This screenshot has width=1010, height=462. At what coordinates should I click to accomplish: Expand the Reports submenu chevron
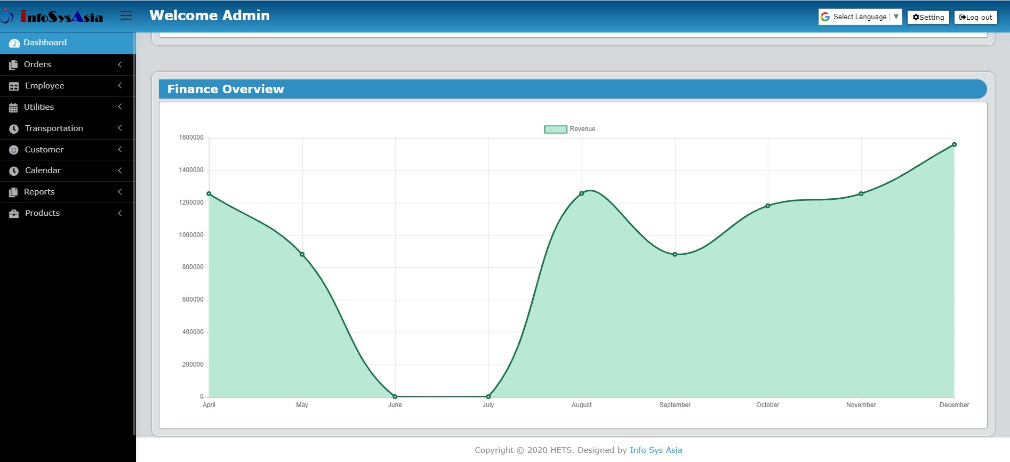120,192
